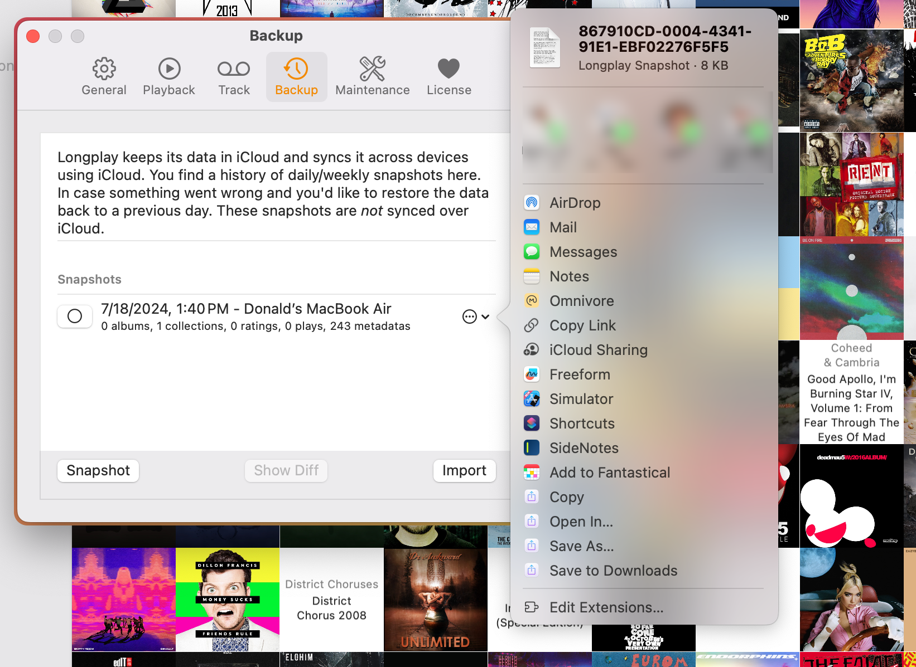Click the Import button

[x=464, y=470]
